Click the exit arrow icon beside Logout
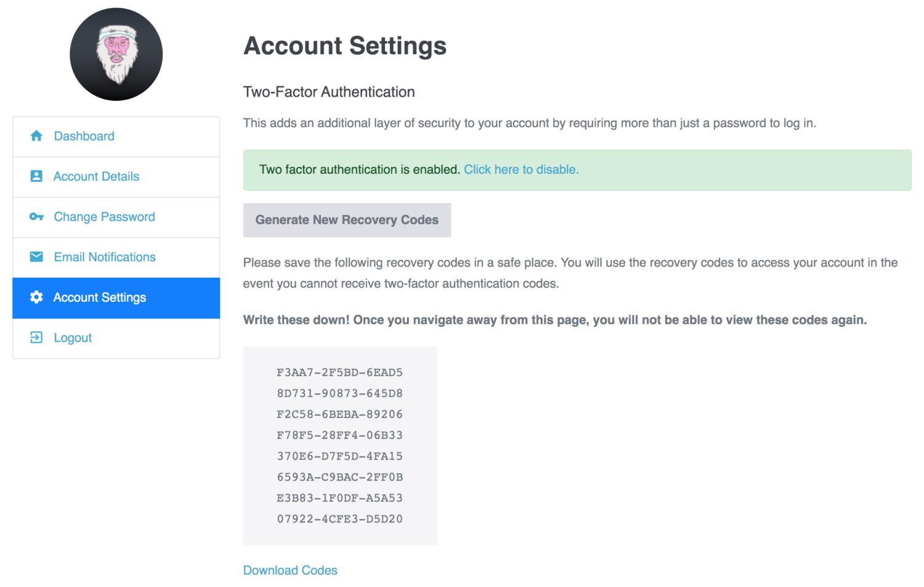 click(36, 338)
